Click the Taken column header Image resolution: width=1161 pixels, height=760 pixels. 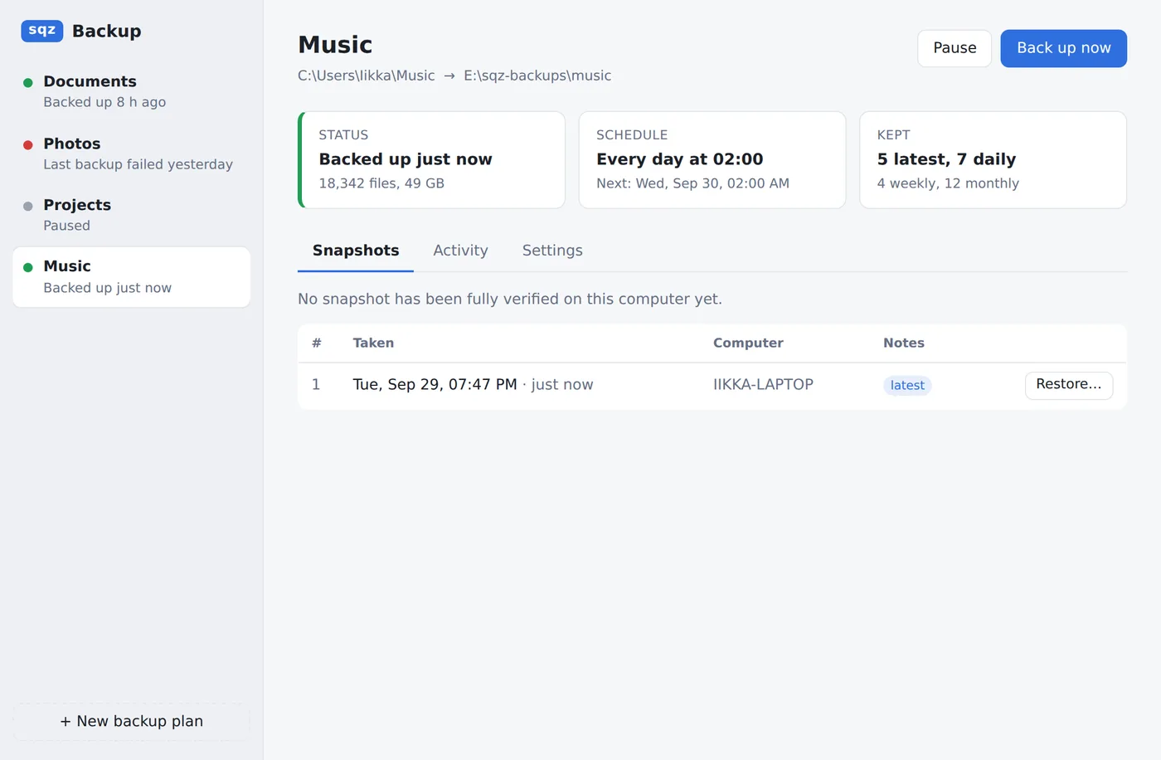[373, 343]
